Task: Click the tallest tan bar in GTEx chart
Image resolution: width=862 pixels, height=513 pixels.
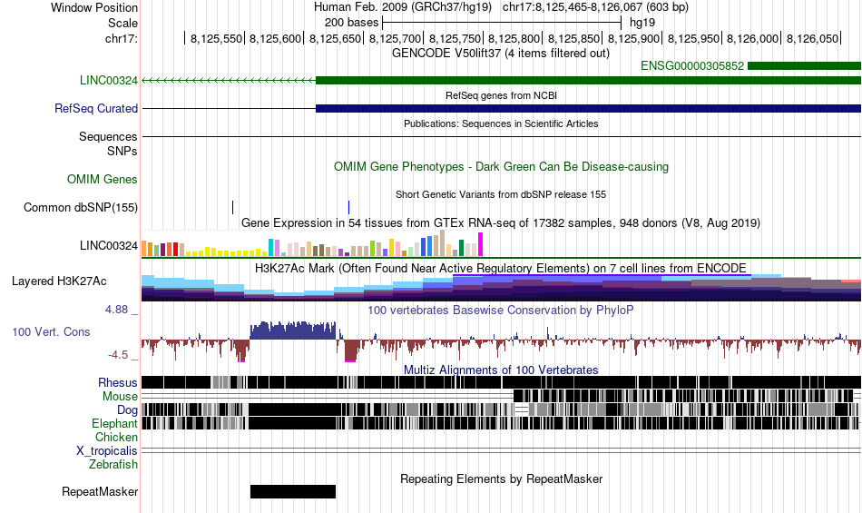Action: click(443, 243)
